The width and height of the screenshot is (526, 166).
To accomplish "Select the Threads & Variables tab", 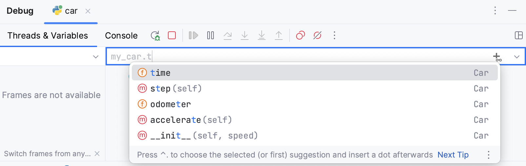I will point(48,36).
